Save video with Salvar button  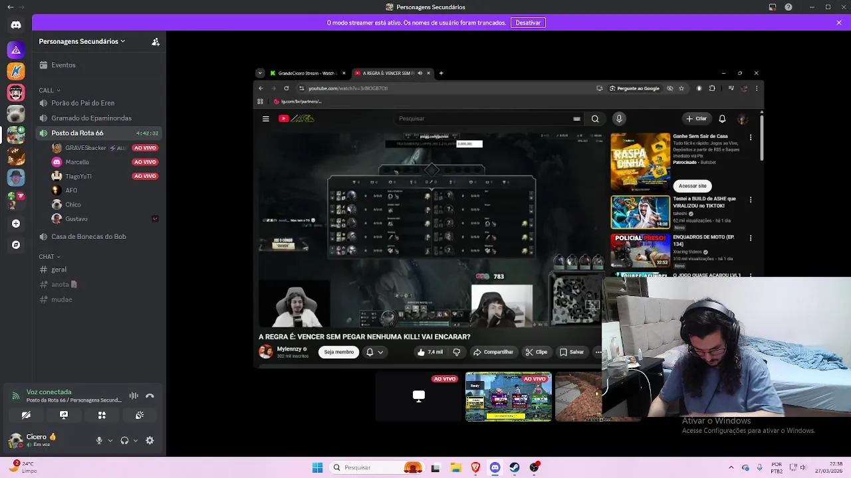[x=572, y=352]
